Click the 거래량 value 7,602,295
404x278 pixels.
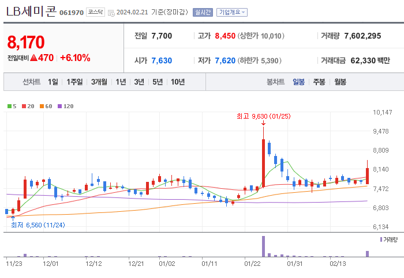(x=362, y=36)
